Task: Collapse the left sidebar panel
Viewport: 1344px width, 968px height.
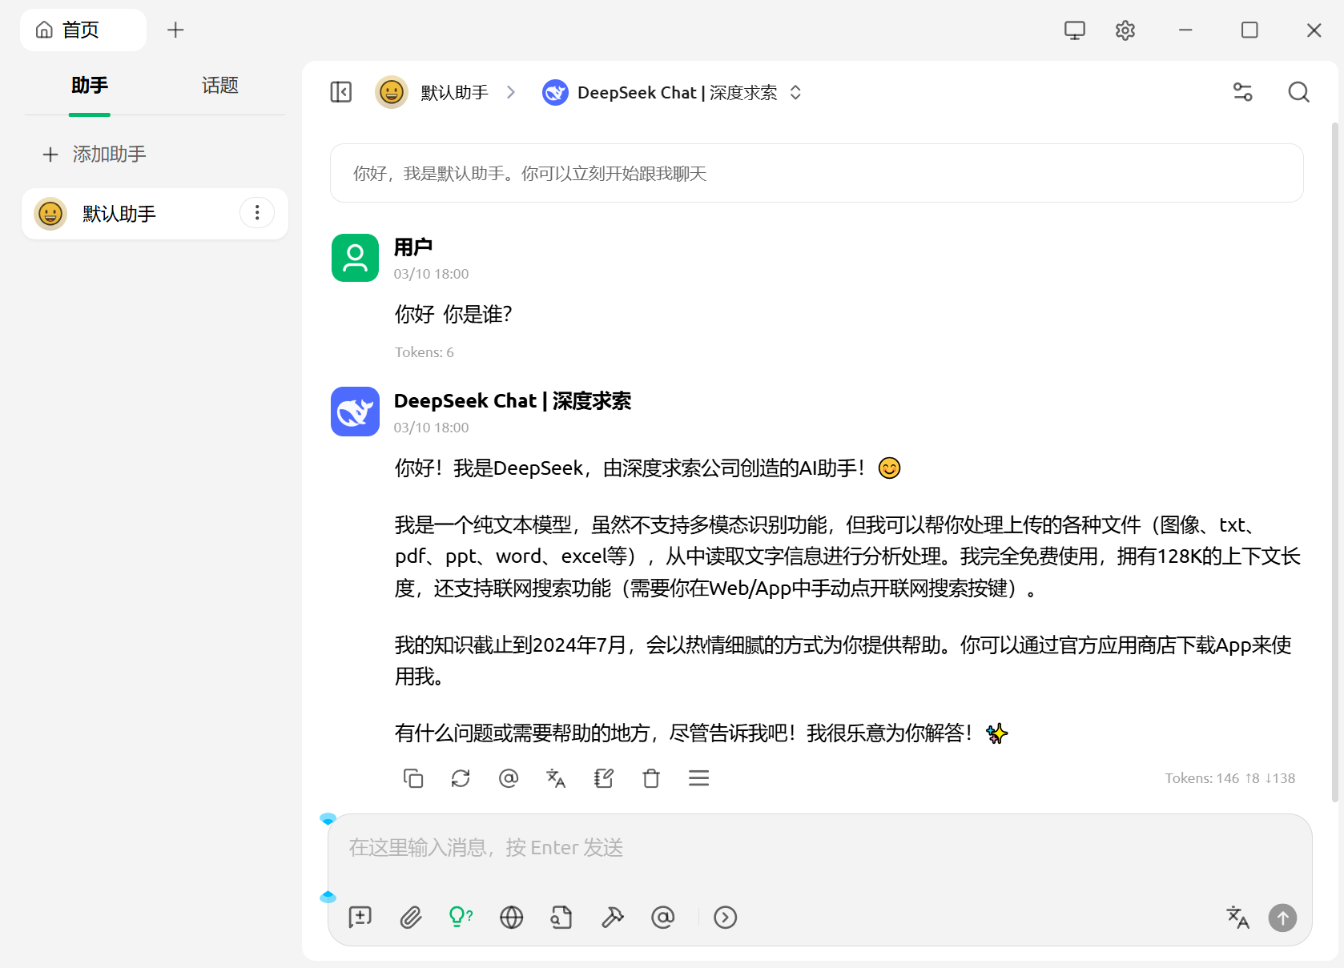Action: (x=341, y=92)
